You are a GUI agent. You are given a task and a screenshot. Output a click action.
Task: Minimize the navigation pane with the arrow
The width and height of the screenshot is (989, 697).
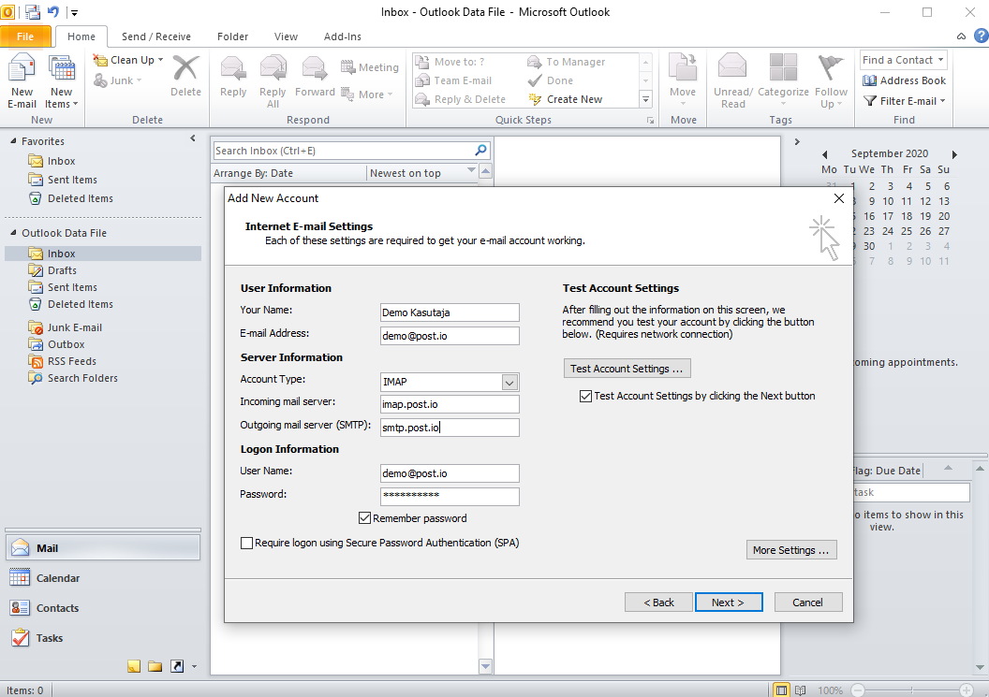pos(193,138)
